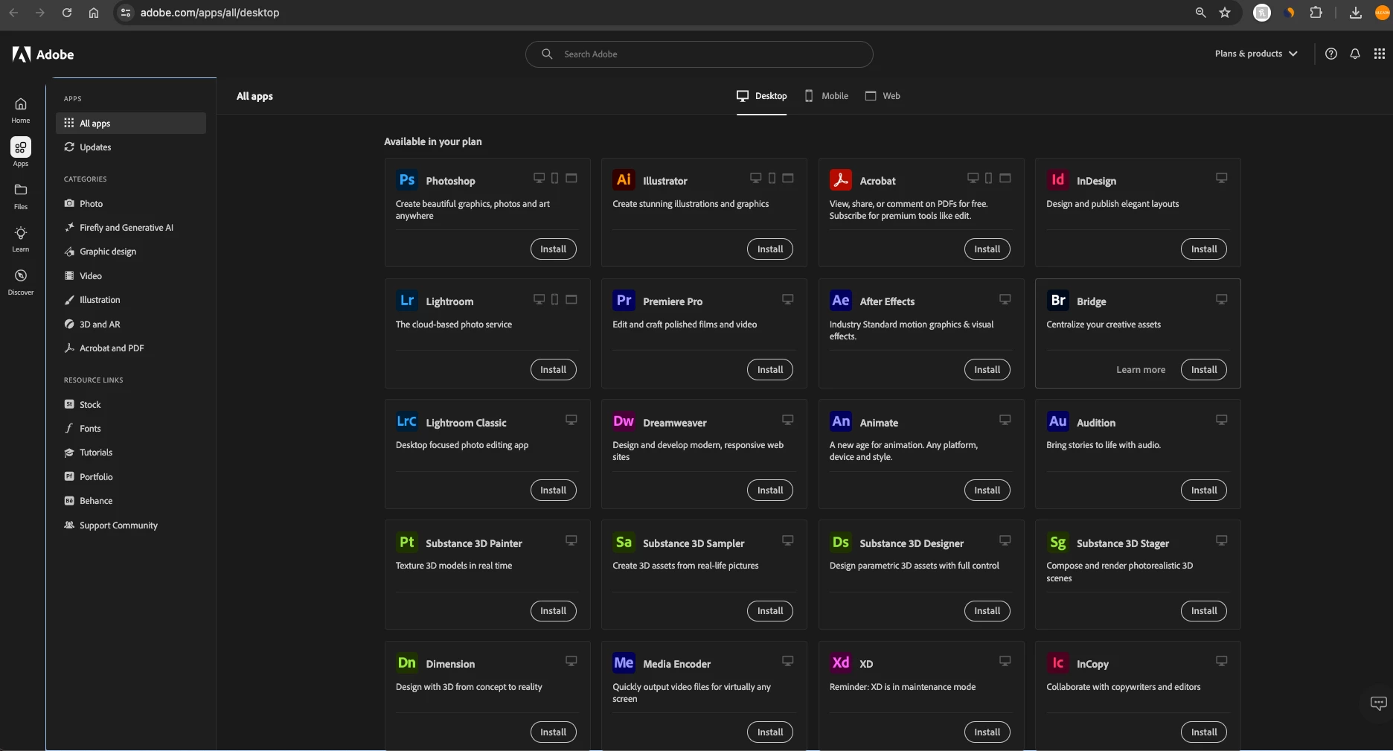
Task: Click the Substance 3D Painter icon
Action: tap(406, 543)
